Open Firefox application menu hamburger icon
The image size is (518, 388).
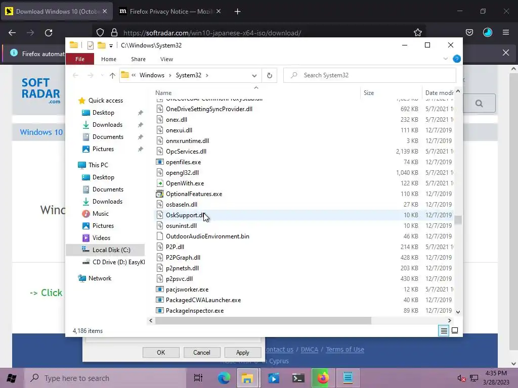506,32
